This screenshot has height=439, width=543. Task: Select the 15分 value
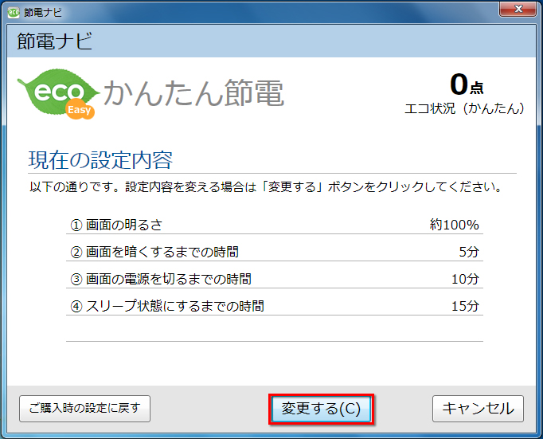[465, 306]
